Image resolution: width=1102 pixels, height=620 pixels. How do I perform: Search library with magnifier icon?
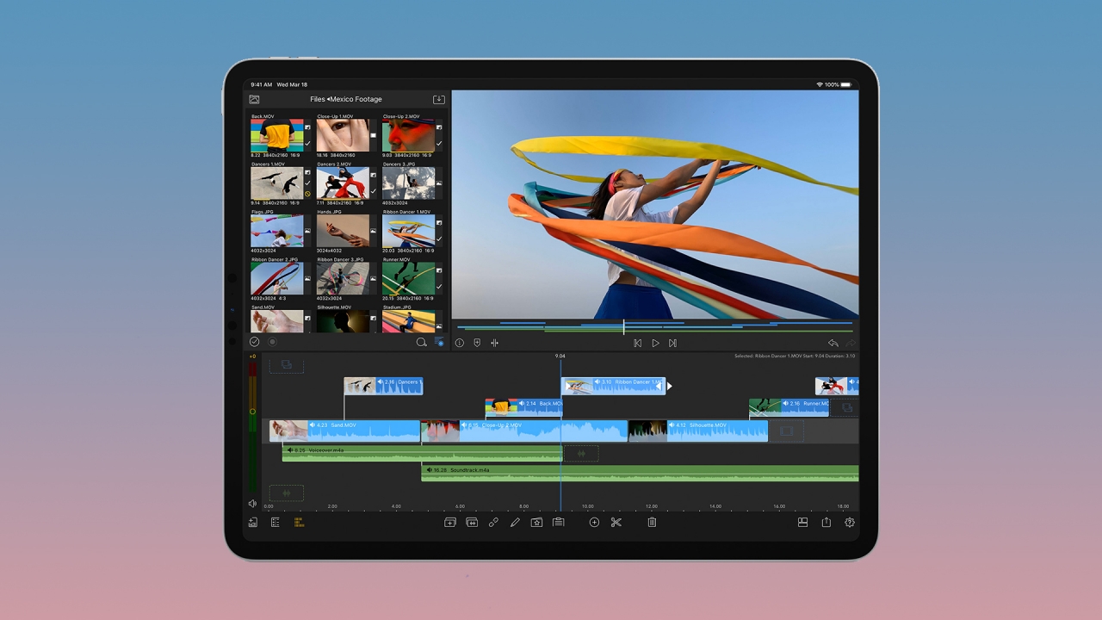point(421,342)
